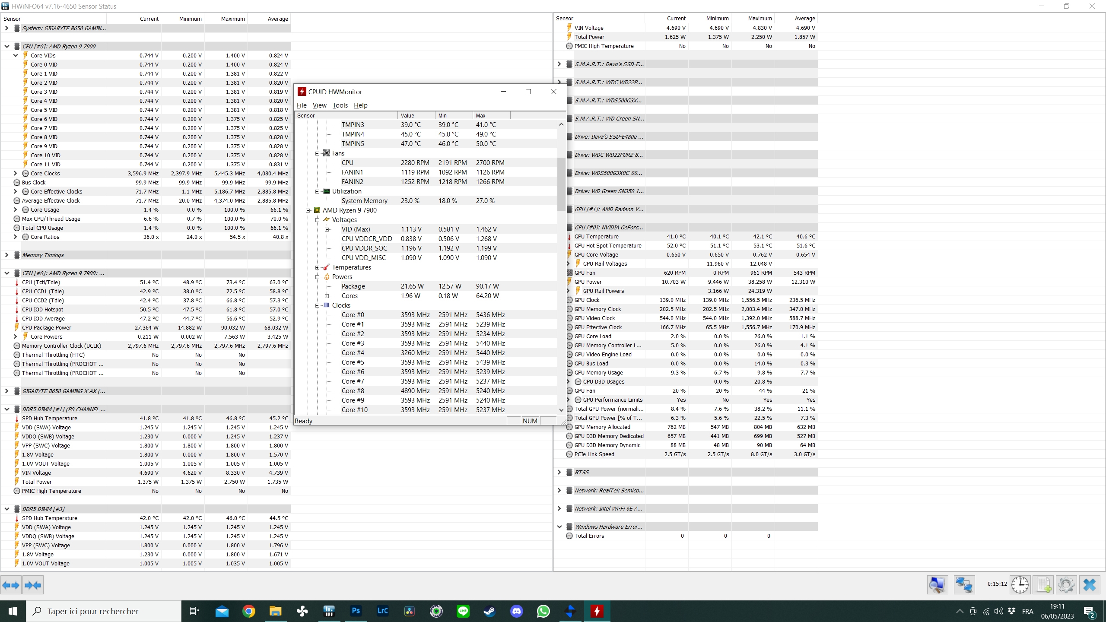This screenshot has height=622, width=1106.
Task: Open Discord from the taskbar
Action: 516,611
